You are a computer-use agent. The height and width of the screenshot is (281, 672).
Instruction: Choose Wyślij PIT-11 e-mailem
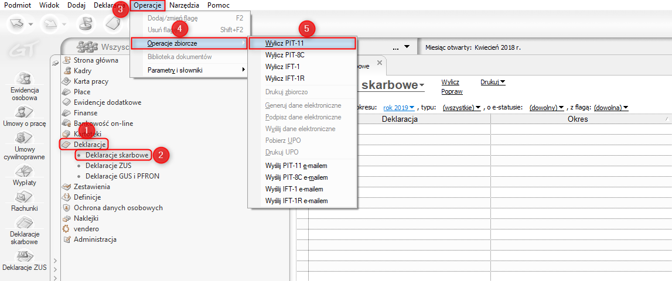click(x=302, y=165)
